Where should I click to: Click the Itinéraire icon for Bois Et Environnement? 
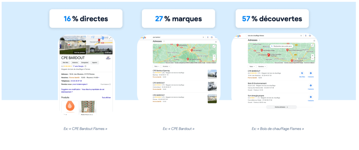(x=311, y=86)
